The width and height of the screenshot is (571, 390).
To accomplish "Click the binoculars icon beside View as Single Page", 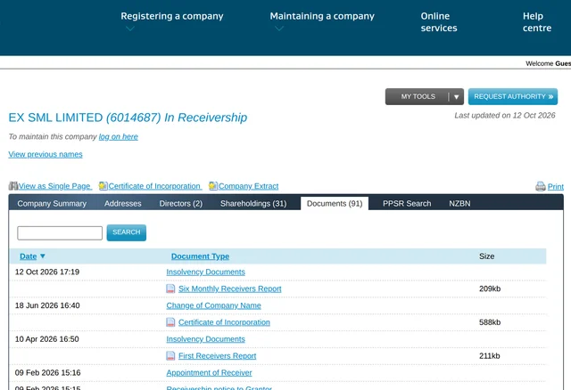I will 13,186.
